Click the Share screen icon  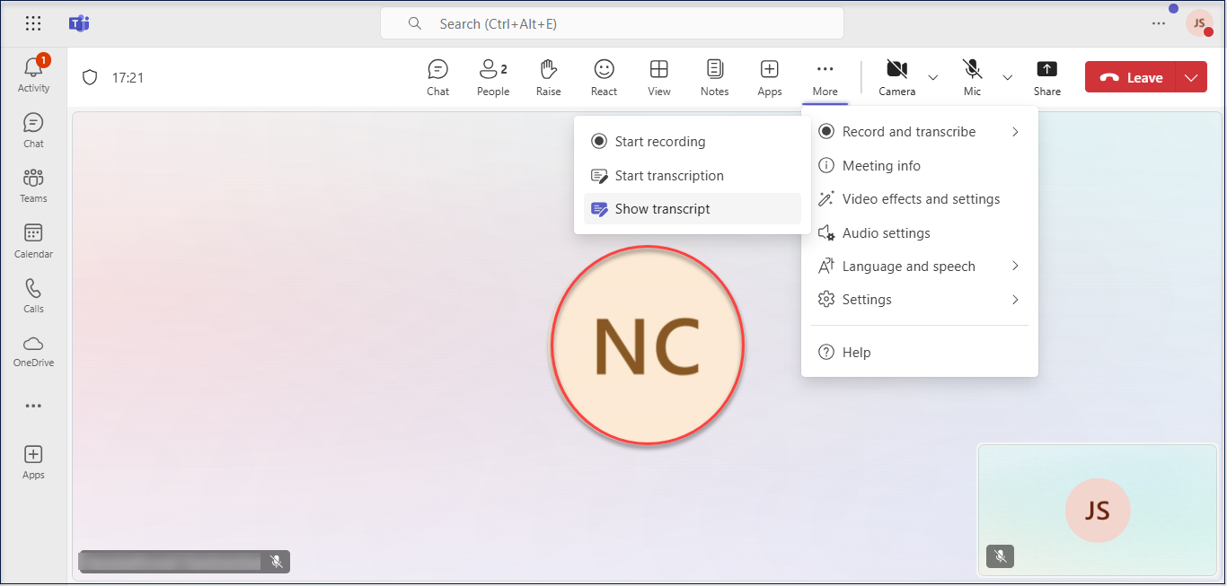point(1046,77)
